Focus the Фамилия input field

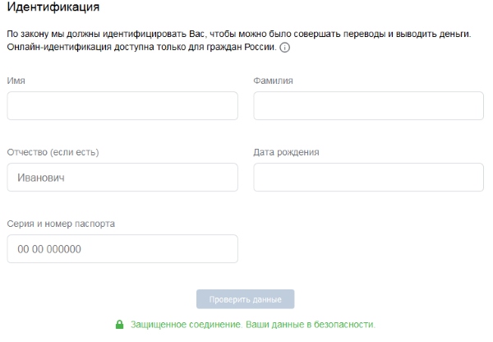click(x=368, y=106)
